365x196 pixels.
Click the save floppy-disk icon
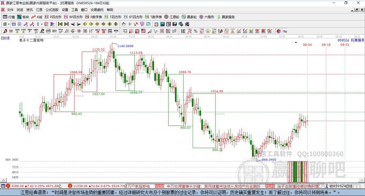coord(175,24)
